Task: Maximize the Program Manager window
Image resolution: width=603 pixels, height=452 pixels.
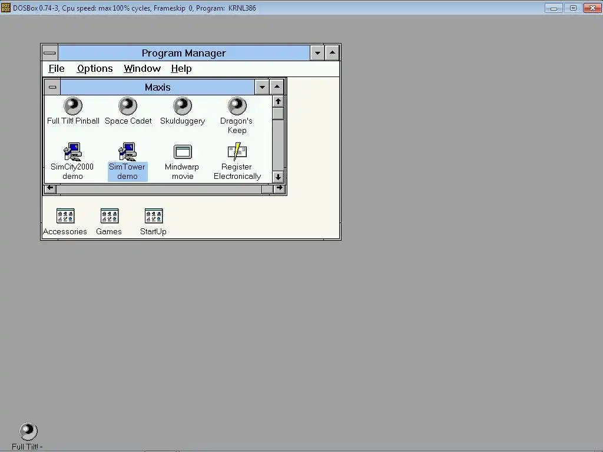Action: pyautogui.click(x=332, y=53)
